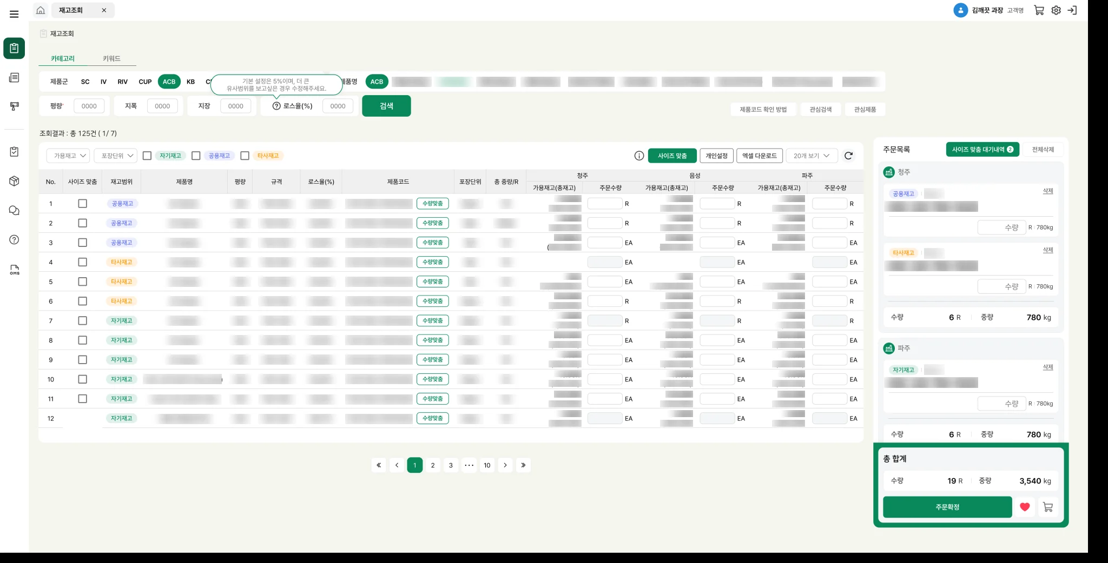This screenshot has height=563, width=1108.
Task: Open the 포장단위 dropdown
Action: 116,156
